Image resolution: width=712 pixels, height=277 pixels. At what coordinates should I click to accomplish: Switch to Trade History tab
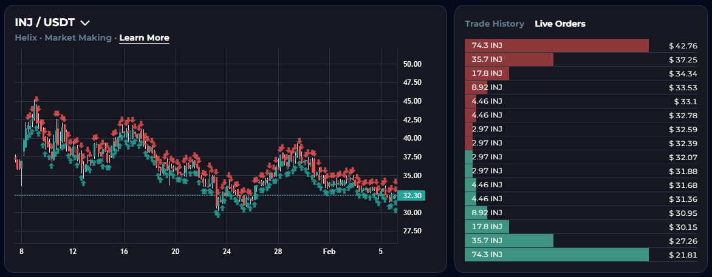point(494,24)
